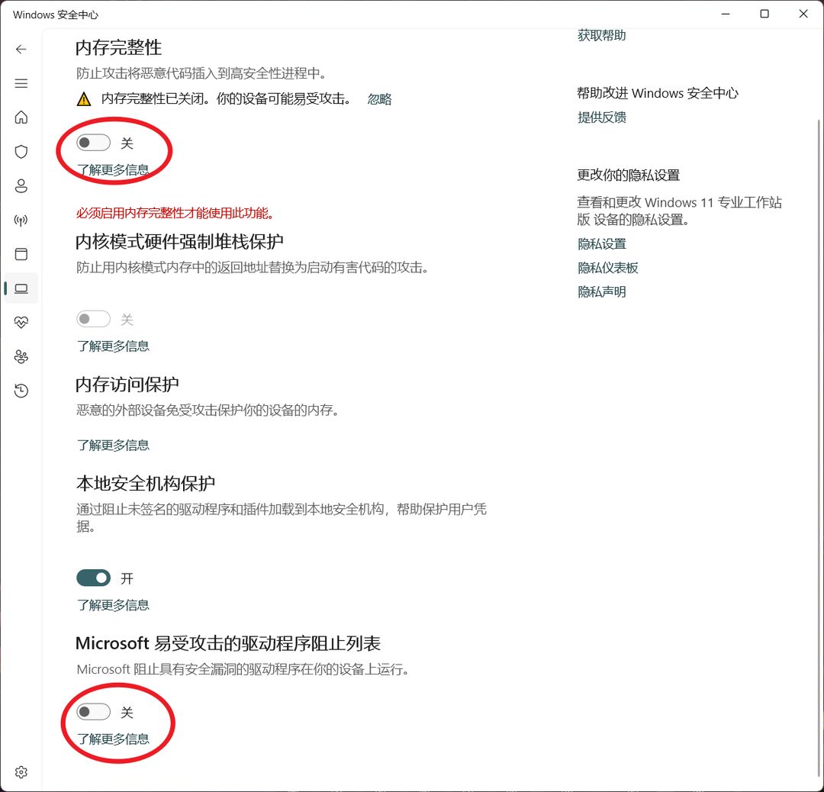Click Microsoft 易受攻击的驱动程序阻止列表 heading
824x792 pixels.
[x=228, y=643]
